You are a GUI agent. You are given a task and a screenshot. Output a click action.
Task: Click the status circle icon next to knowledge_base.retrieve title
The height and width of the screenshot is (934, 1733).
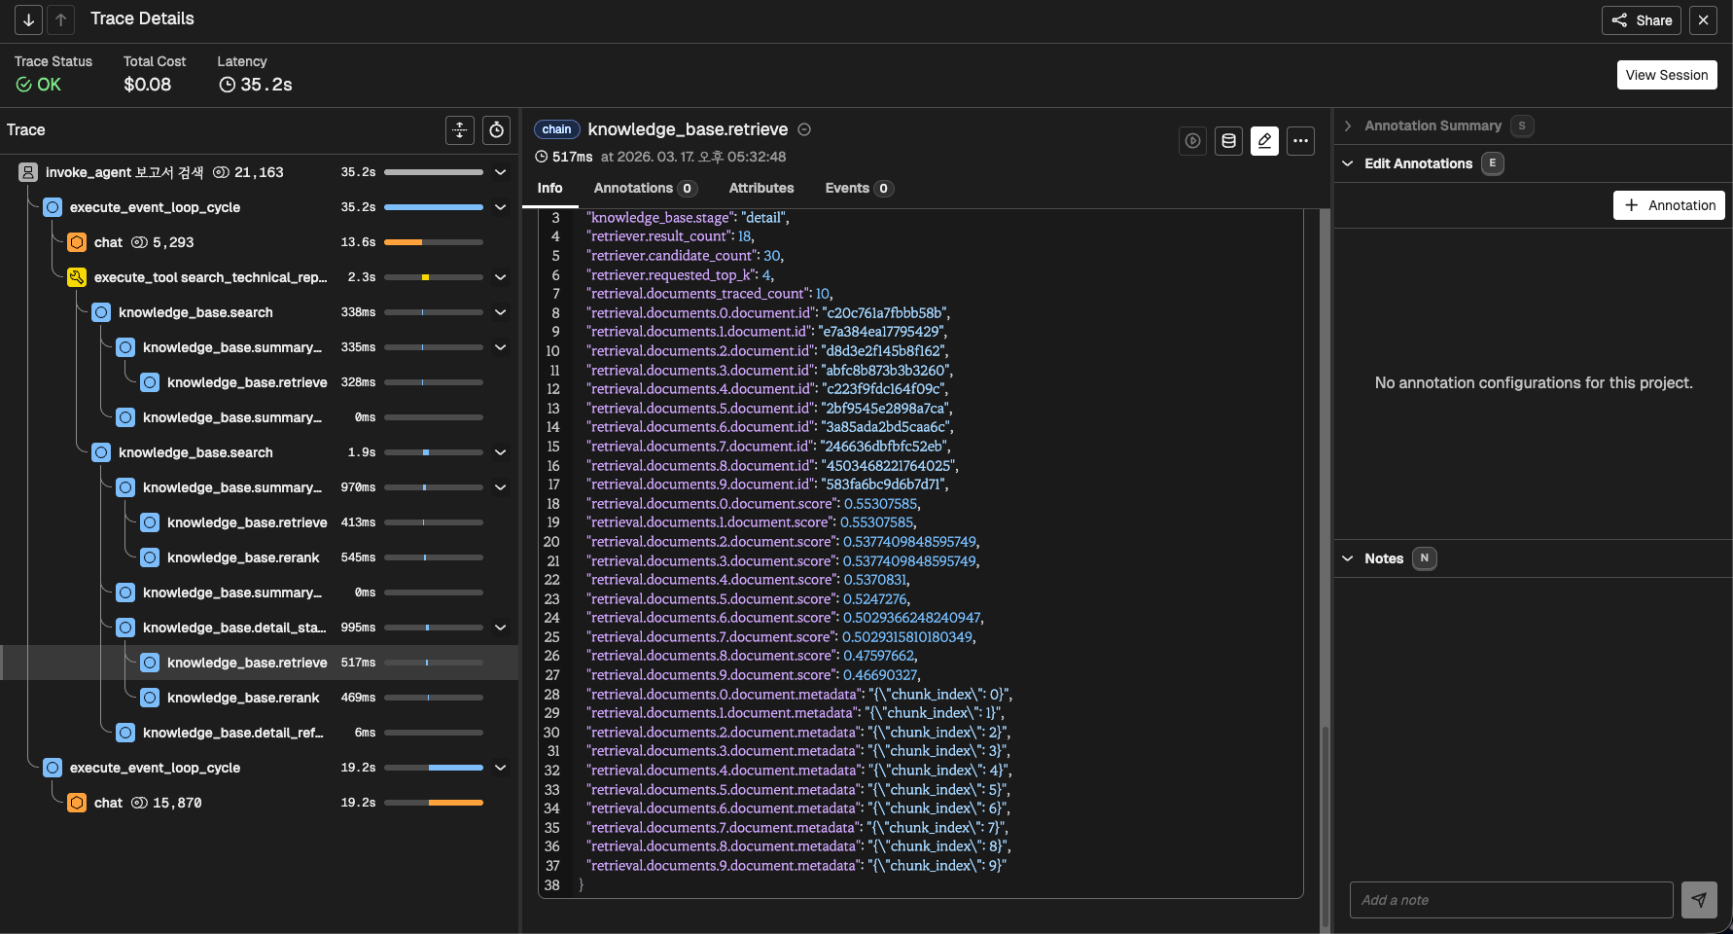[804, 129]
